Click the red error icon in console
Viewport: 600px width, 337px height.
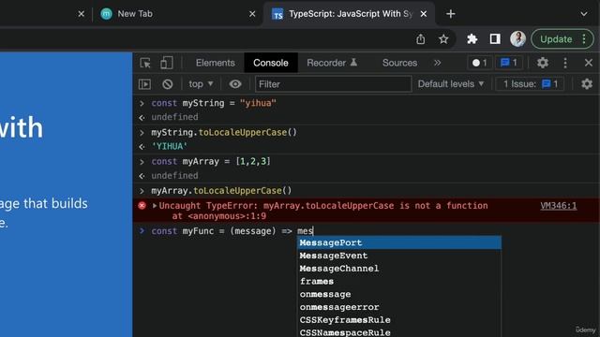(142, 206)
